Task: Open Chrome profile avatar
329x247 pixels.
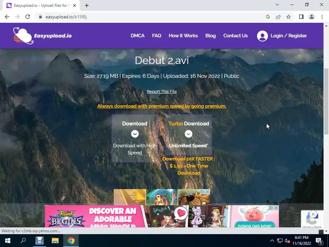Action: [312, 17]
